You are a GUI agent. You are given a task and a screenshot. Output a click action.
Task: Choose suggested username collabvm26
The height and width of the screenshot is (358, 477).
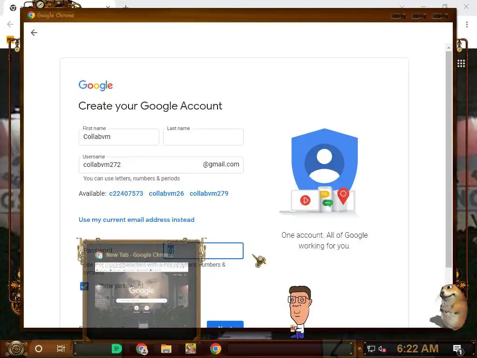[x=166, y=193]
